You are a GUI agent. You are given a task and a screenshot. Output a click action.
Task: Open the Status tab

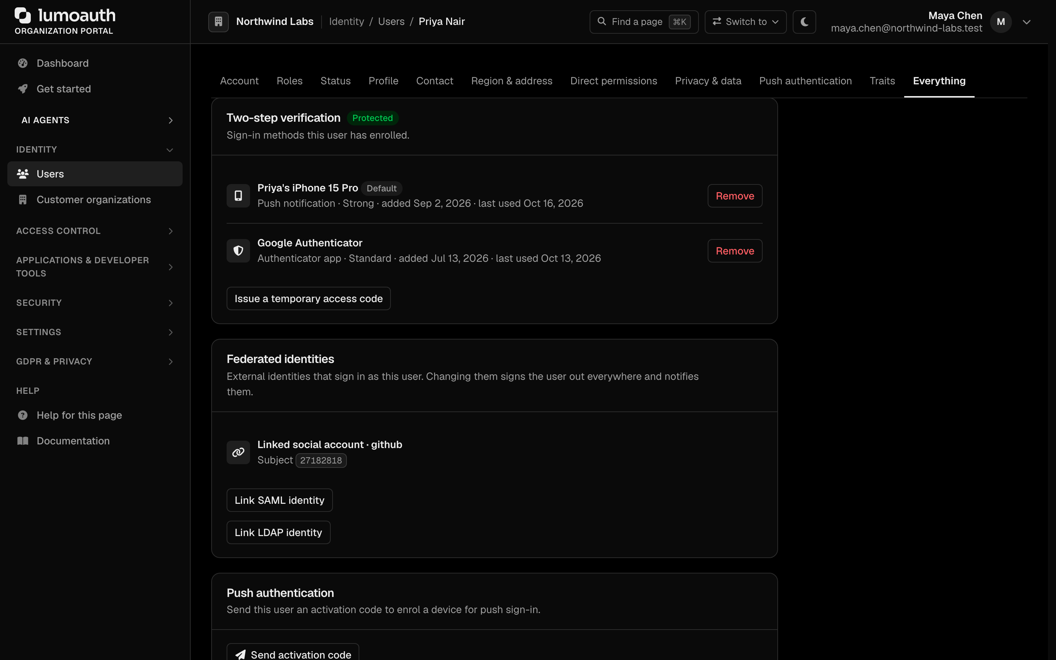(335, 81)
